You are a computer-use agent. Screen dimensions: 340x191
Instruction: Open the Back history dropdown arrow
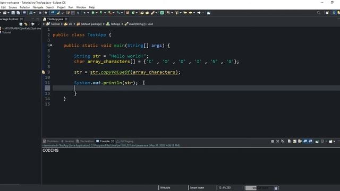(x=194, y=13)
